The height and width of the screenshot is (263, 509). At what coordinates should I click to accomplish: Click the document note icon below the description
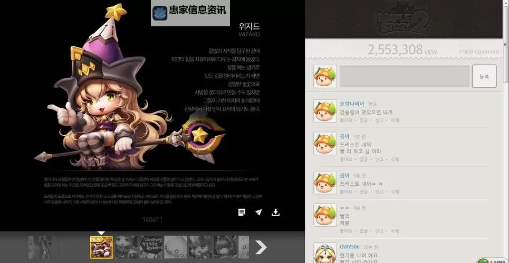(x=242, y=212)
